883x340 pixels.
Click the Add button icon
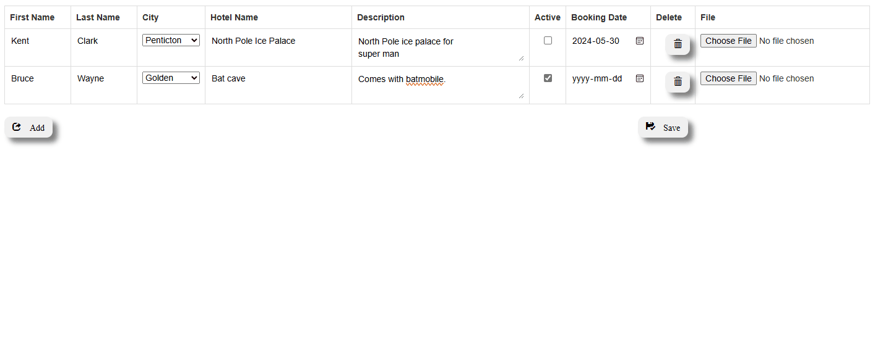pyautogui.click(x=17, y=127)
